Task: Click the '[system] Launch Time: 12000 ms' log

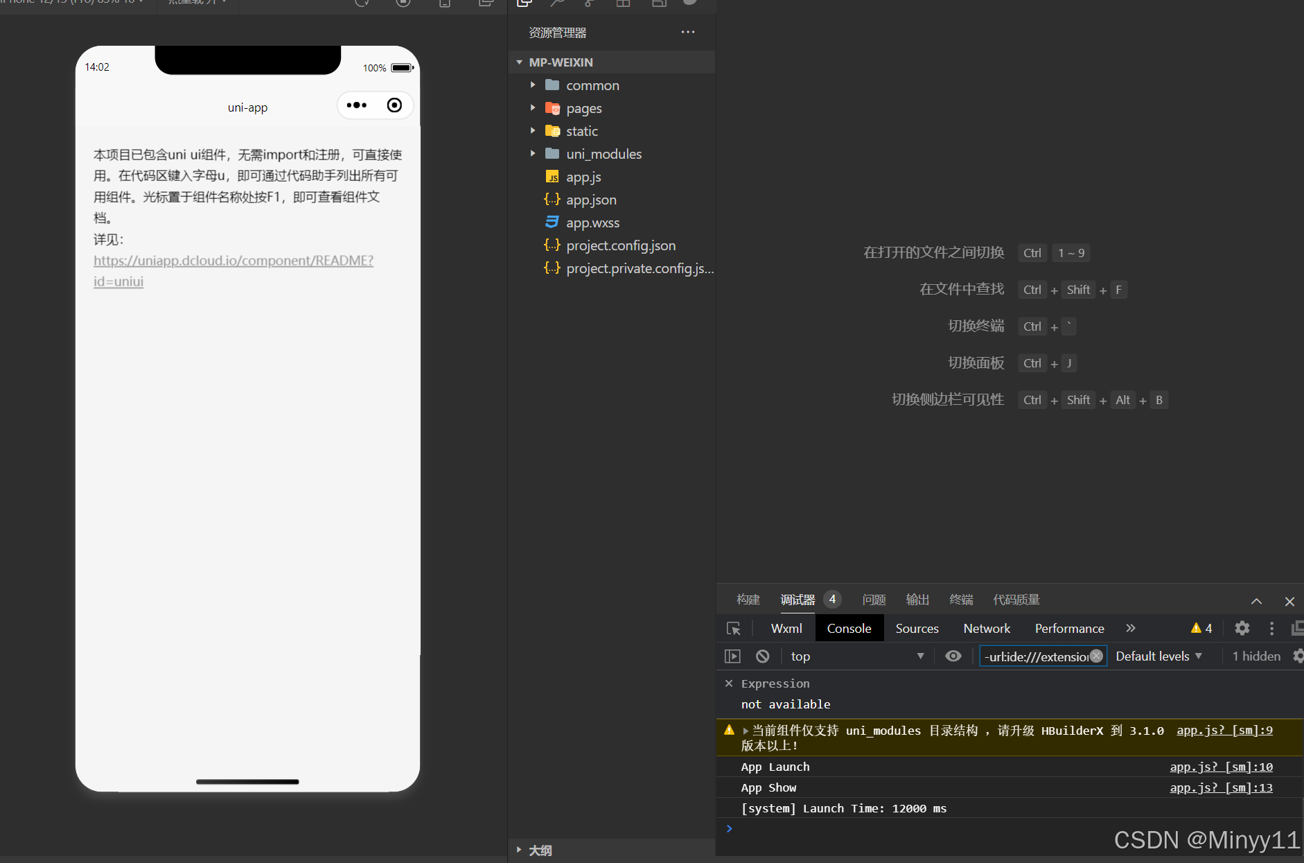Action: click(843, 808)
